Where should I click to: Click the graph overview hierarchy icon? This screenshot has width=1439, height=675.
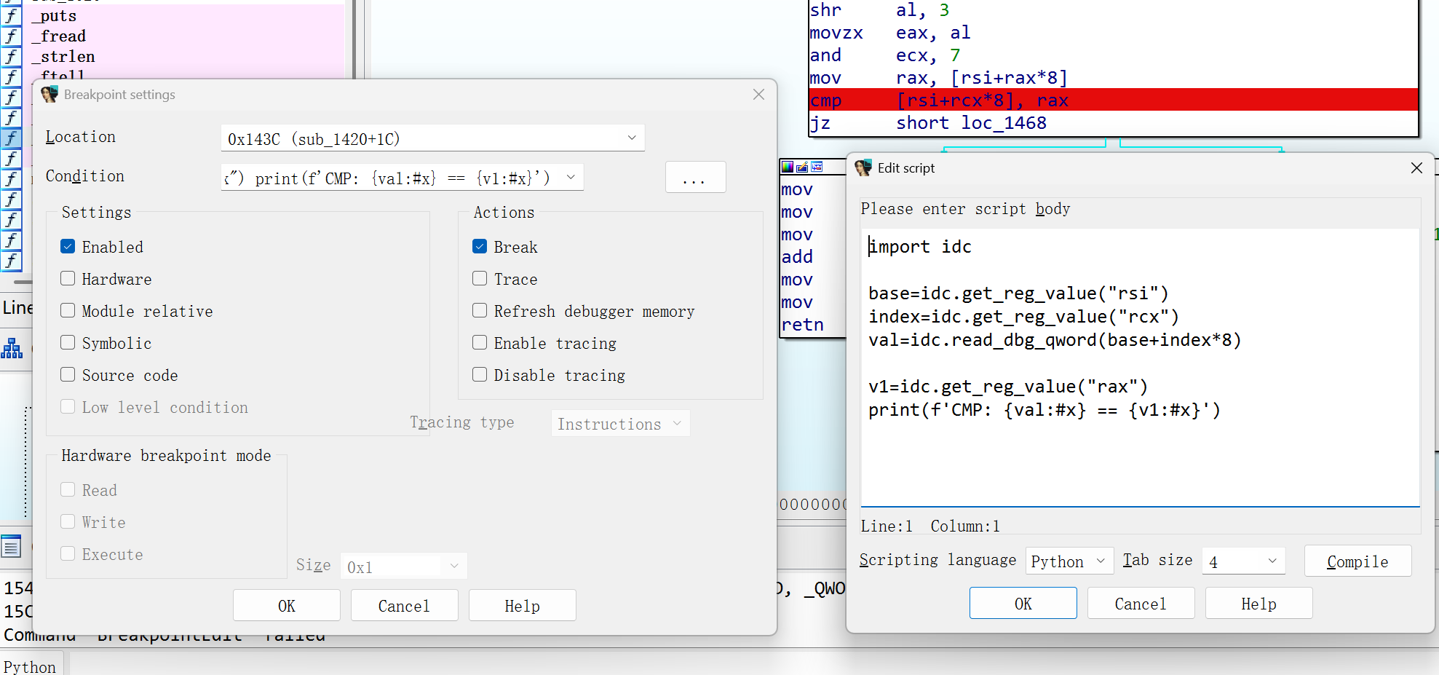coord(12,348)
